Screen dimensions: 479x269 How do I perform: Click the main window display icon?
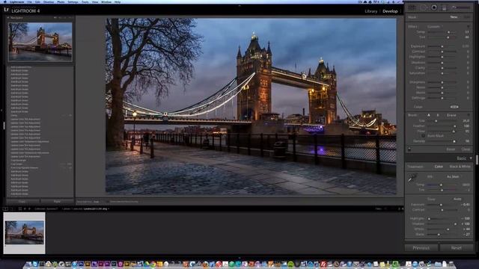[x=5, y=209]
